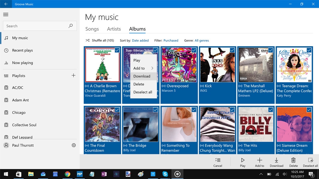Uncheck Trans-Siberian Orchestra album checkbox
This screenshot has height=179, width=319.
(x=155, y=50)
